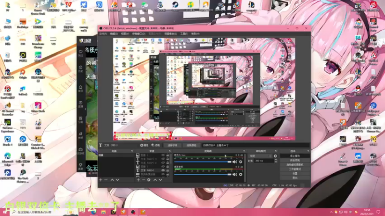
Task: Click Exit button in Controls panel
Action: tap(295, 178)
